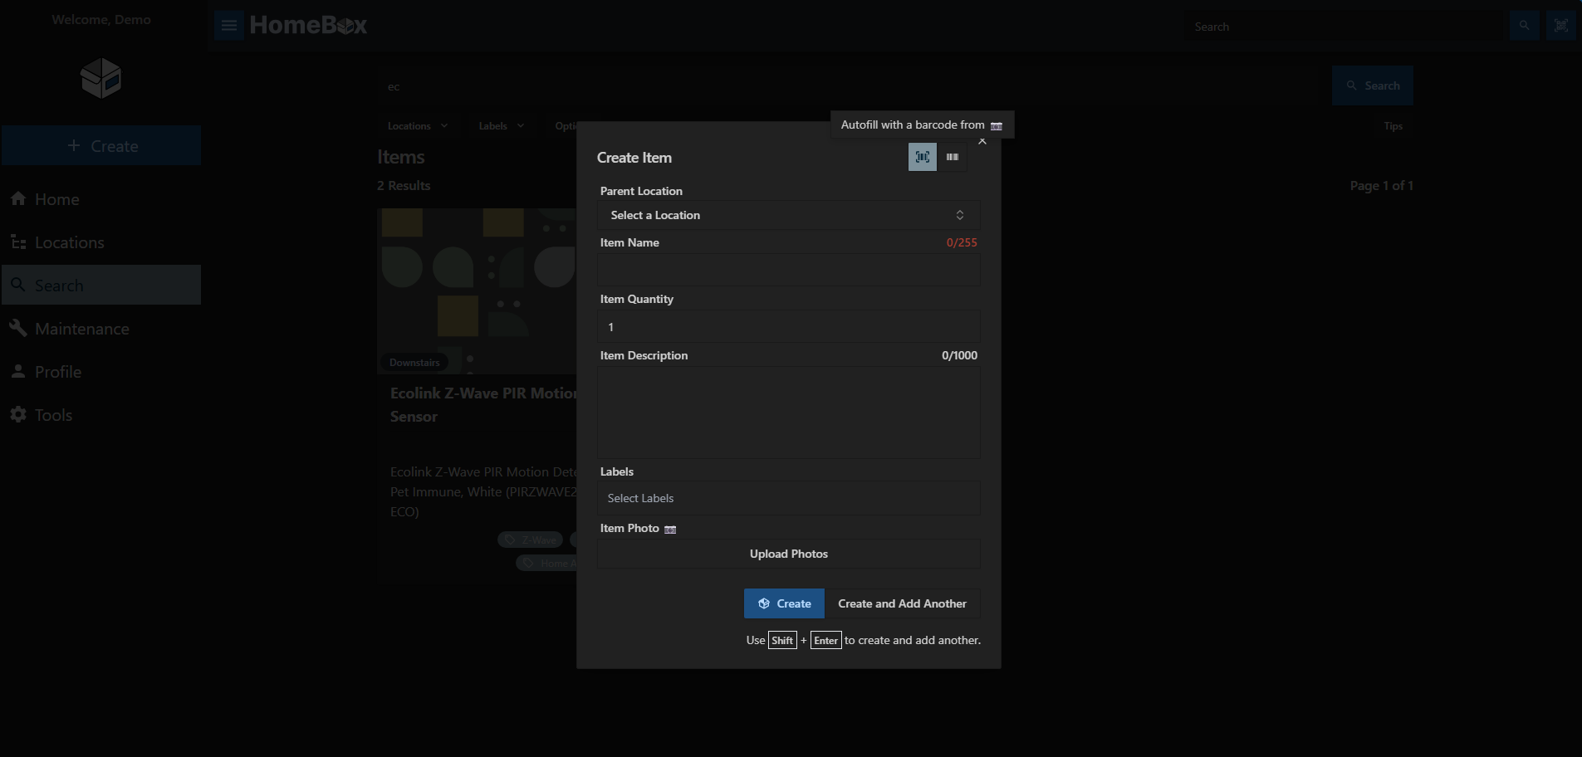Switch to camera barcode scan mode
This screenshot has width=1582, height=757.
pyautogui.click(x=921, y=156)
